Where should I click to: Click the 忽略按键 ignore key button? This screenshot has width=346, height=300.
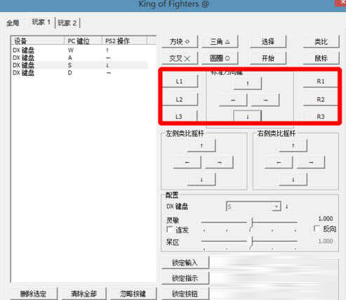click(x=133, y=294)
